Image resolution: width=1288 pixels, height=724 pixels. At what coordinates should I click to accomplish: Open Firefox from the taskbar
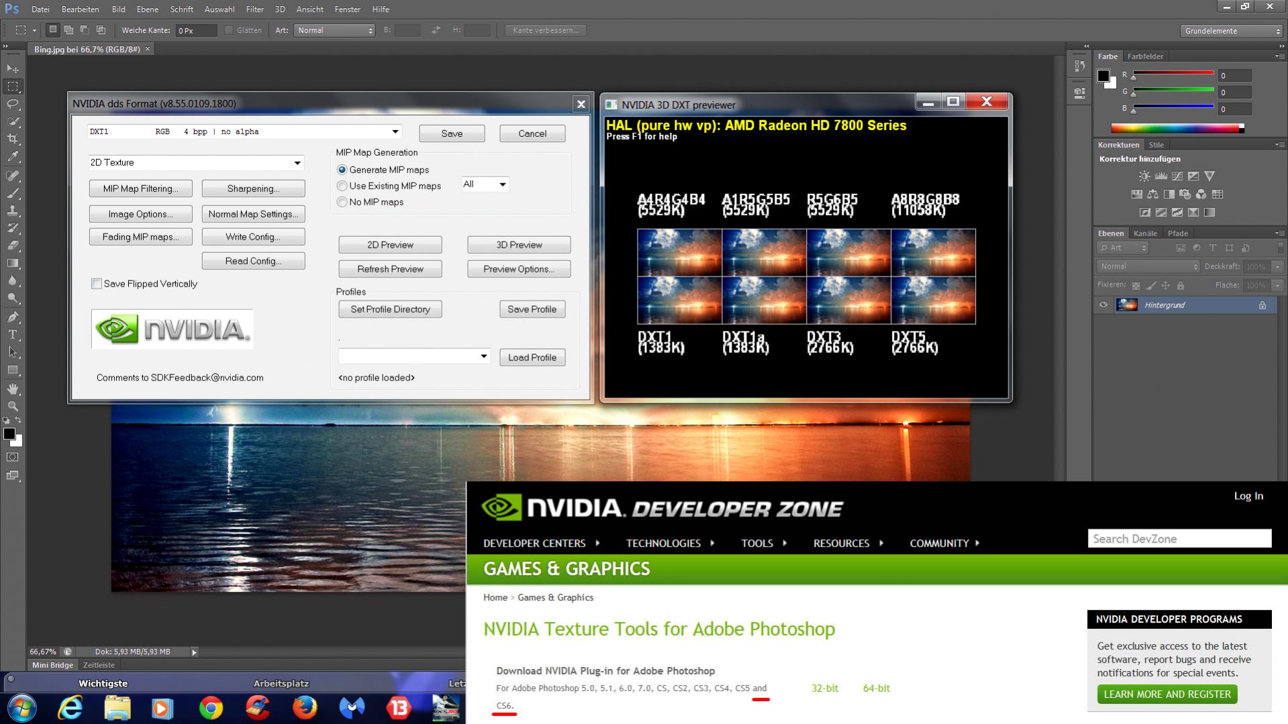305,708
